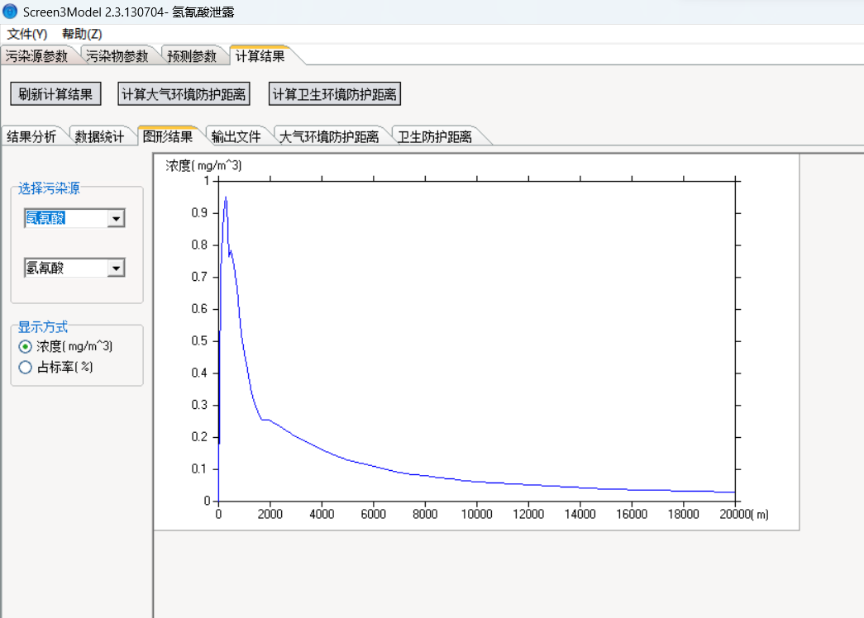The height and width of the screenshot is (618, 864).
Task: Open the 帮助(Z) menu
Action: click(x=82, y=34)
